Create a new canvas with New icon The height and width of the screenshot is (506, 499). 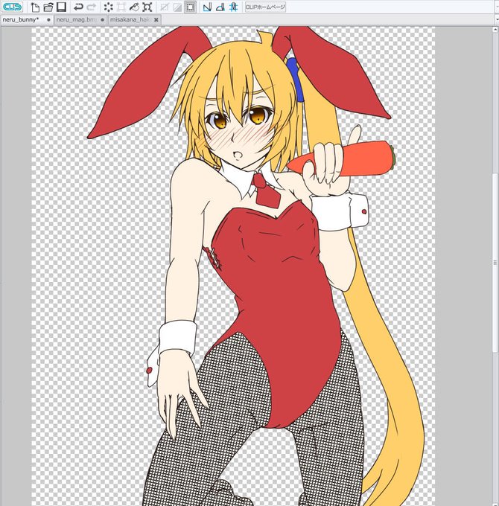pyautogui.click(x=35, y=7)
